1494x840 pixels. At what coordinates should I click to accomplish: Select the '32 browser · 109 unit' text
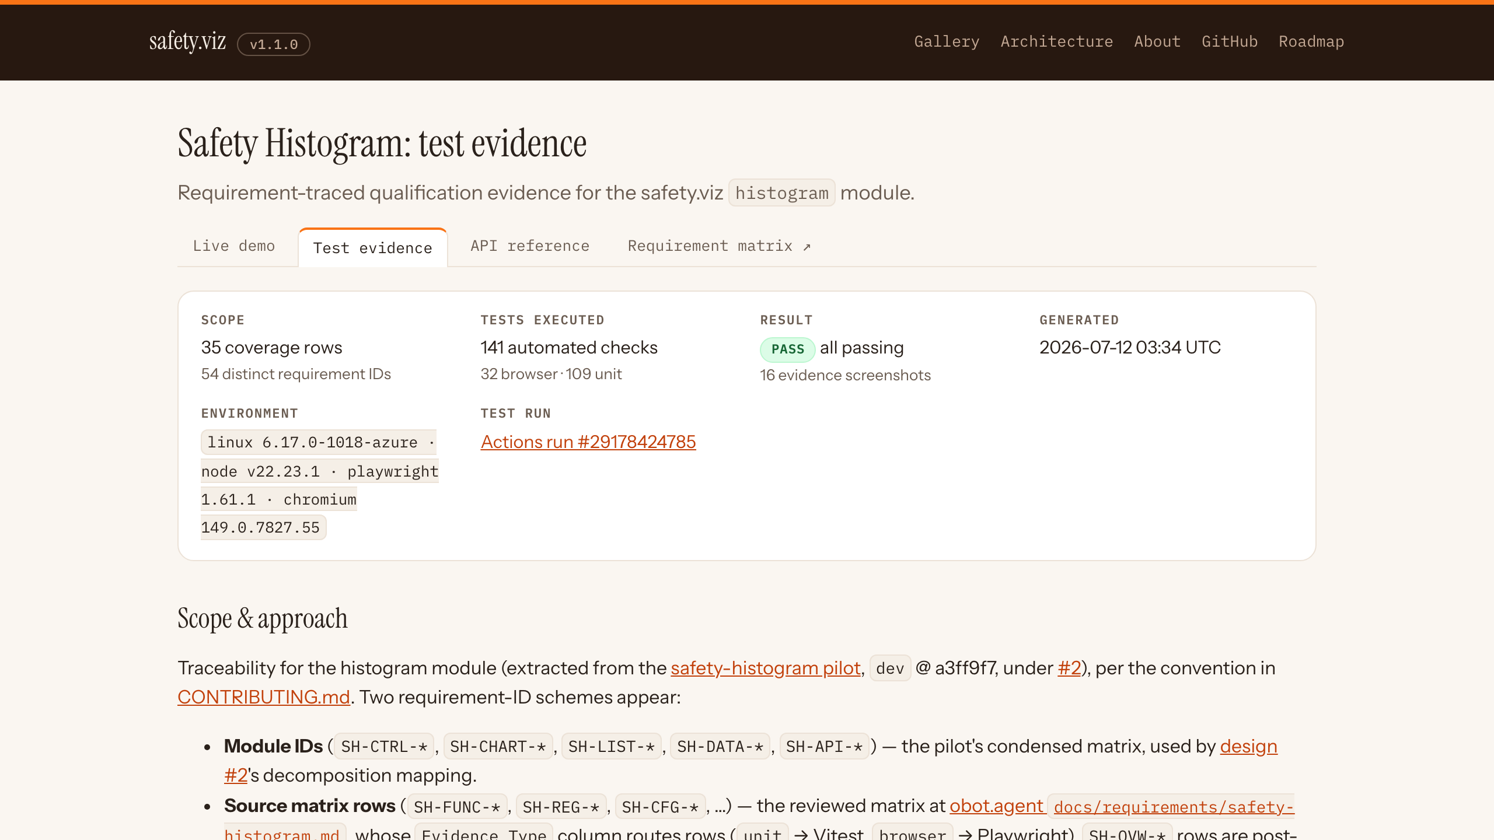pyautogui.click(x=551, y=374)
